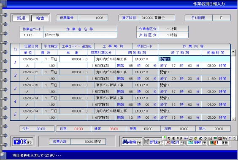Click the blue pen icon on the IME bar
Image resolution: width=238 pixels, height=160 pixels.
point(200,139)
